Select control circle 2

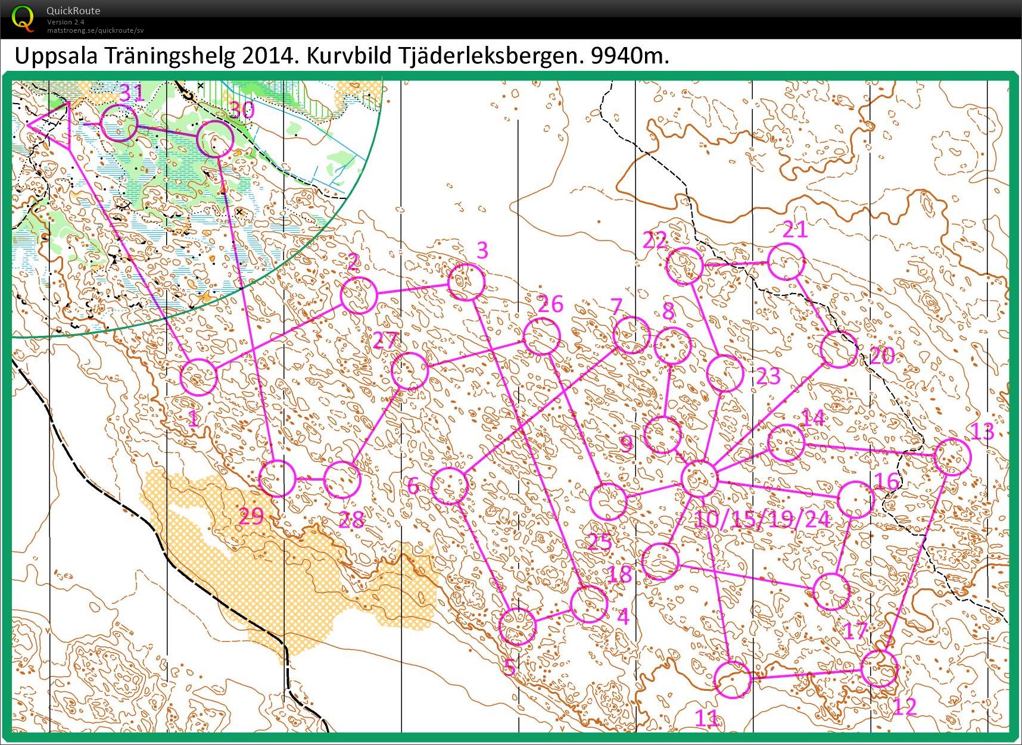tap(359, 295)
